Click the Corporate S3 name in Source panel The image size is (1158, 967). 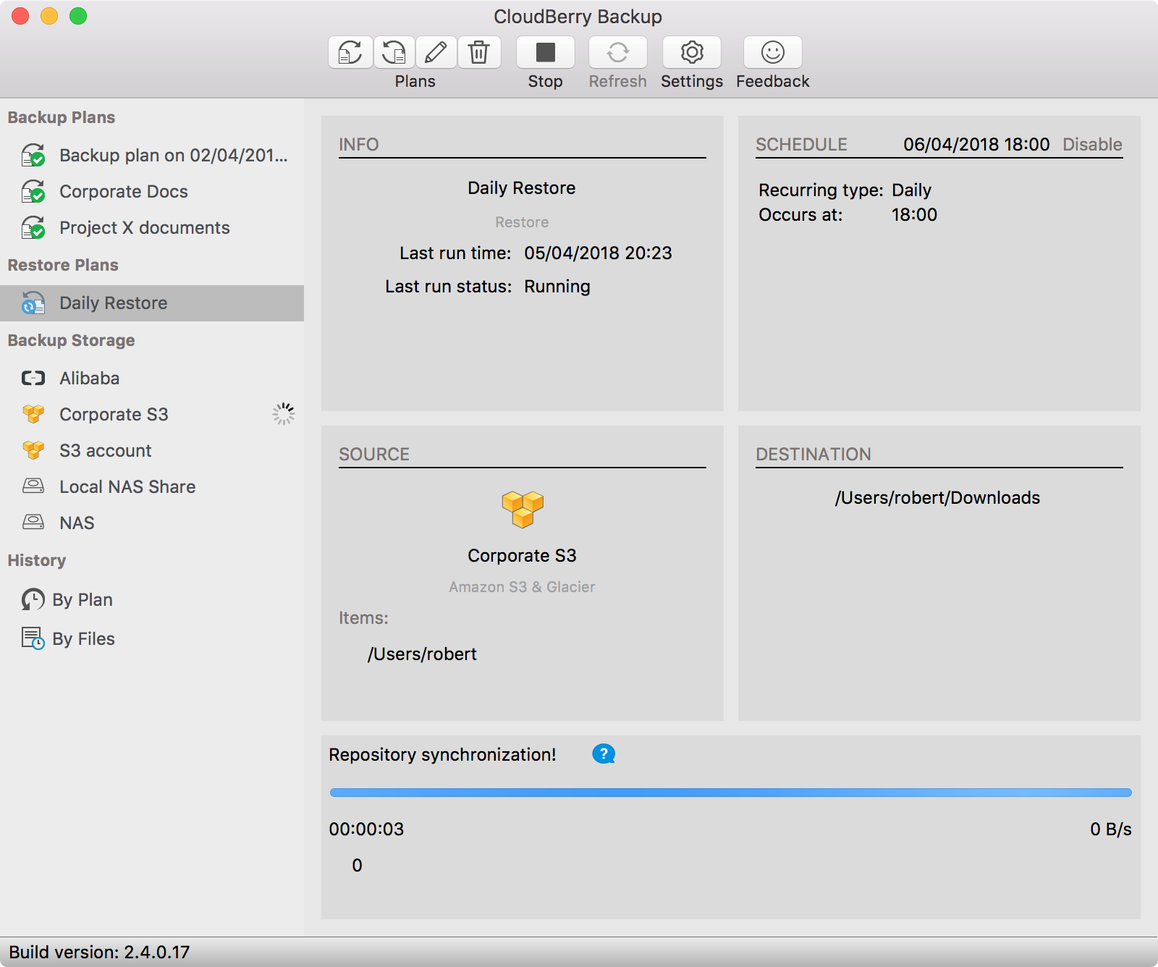coord(522,556)
